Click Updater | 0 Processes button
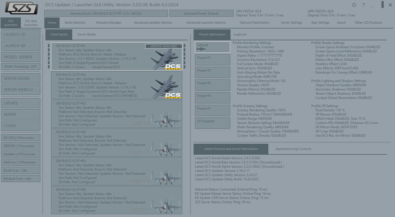The image size is (395, 217). pos(21,154)
